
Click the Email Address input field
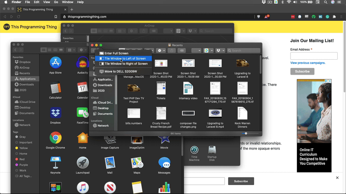314,56
